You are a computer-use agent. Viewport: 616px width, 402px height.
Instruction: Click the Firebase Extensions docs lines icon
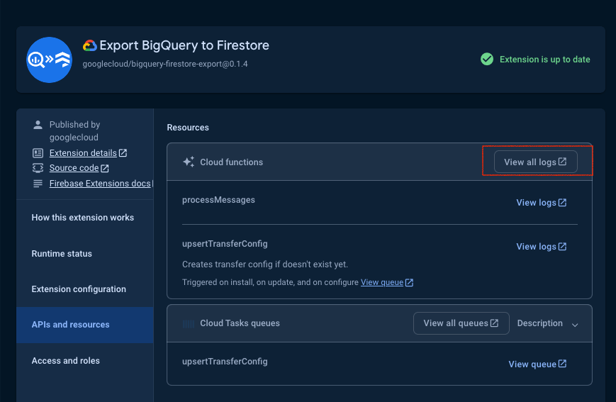pyautogui.click(x=38, y=184)
